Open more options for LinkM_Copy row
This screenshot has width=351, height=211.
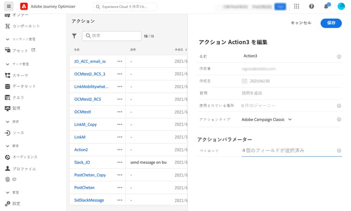pyautogui.click(x=120, y=124)
